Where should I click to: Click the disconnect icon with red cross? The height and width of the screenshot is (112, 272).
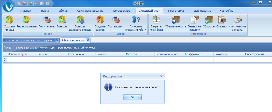coord(25,3)
